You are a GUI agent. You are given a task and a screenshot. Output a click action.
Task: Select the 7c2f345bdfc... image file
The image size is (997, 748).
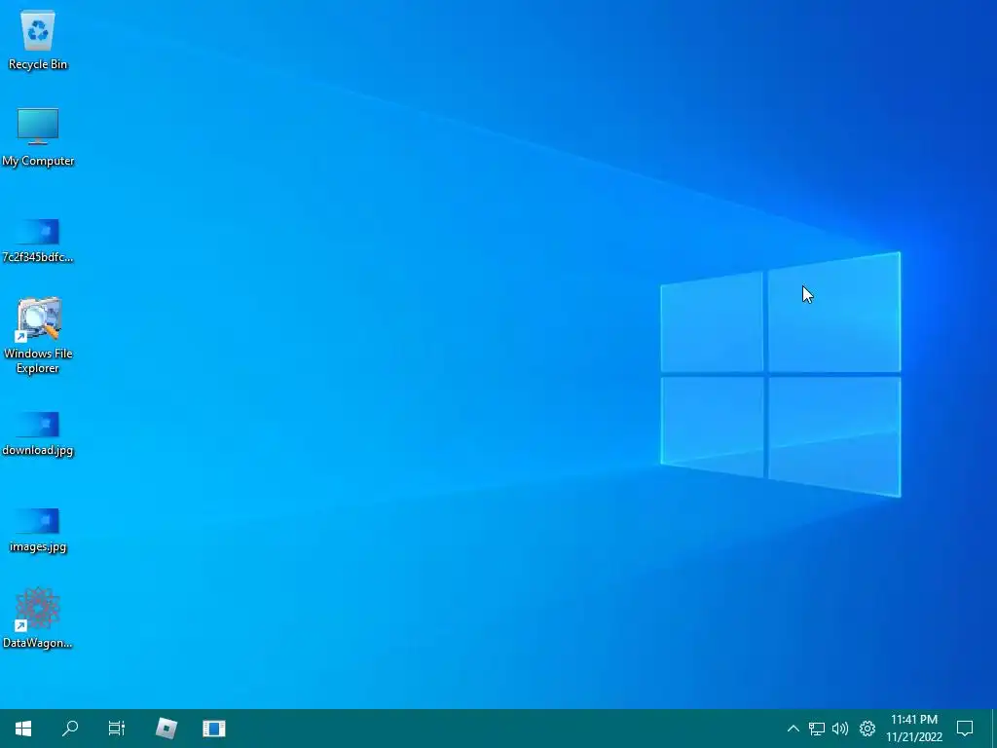tap(38, 241)
